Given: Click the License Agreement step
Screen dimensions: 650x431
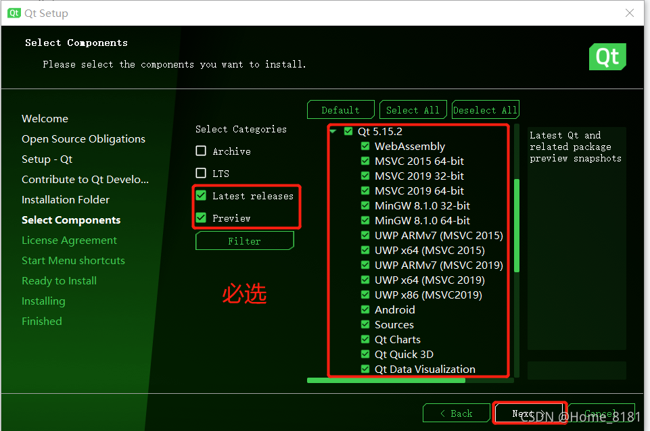Looking at the screenshot, I should [x=69, y=240].
